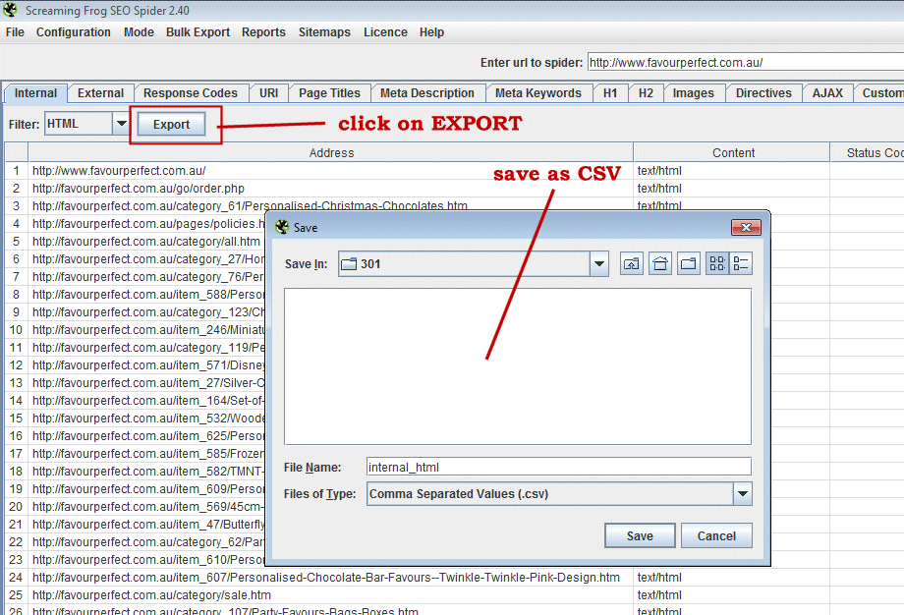Viewport: 904px width, 615px height.
Task: Open the Help menu
Action: 431,32
